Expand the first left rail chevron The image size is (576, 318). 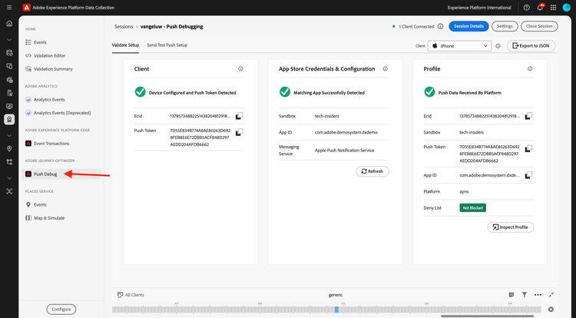9,40
